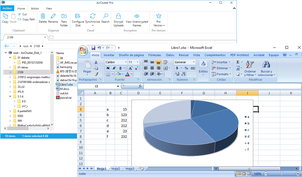Collapse the AirCluster ribbon with chevron
The width and height of the screenshot is (302, 177).
(234, 9)
